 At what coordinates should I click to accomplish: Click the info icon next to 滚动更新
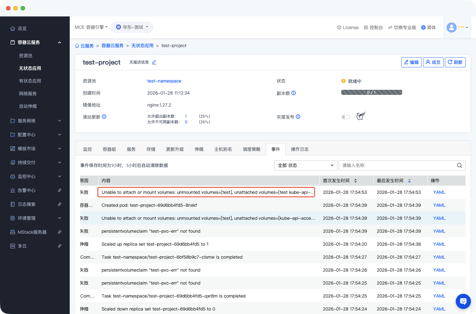[x=104, y=117]
